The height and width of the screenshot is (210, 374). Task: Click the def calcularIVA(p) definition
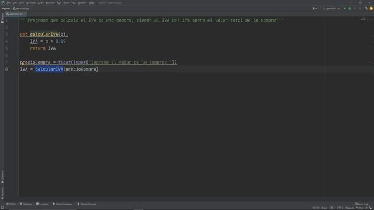[x=44, y=34]
